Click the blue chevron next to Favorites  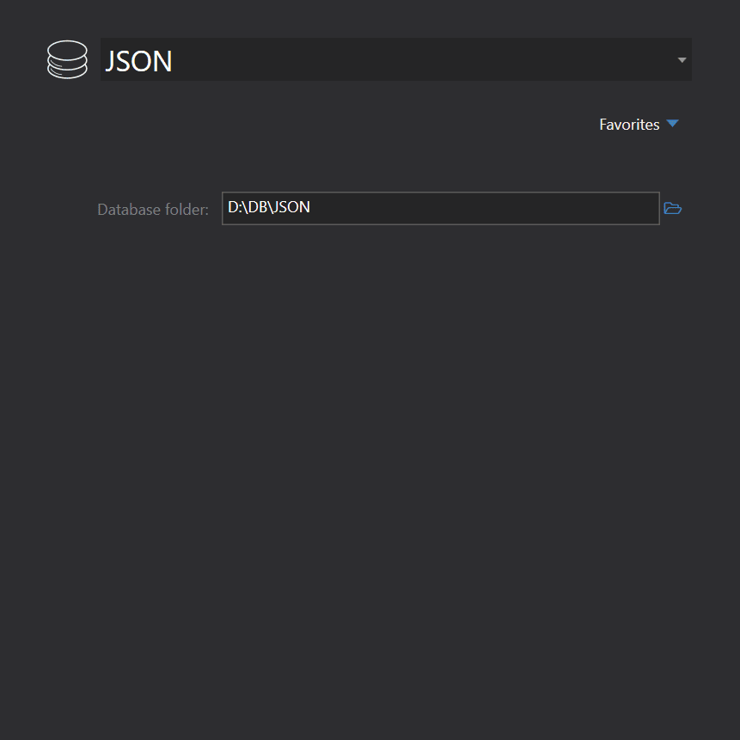pos(673,124)
